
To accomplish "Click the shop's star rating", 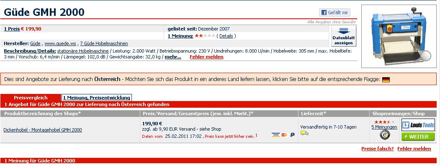I will [384, 122].
